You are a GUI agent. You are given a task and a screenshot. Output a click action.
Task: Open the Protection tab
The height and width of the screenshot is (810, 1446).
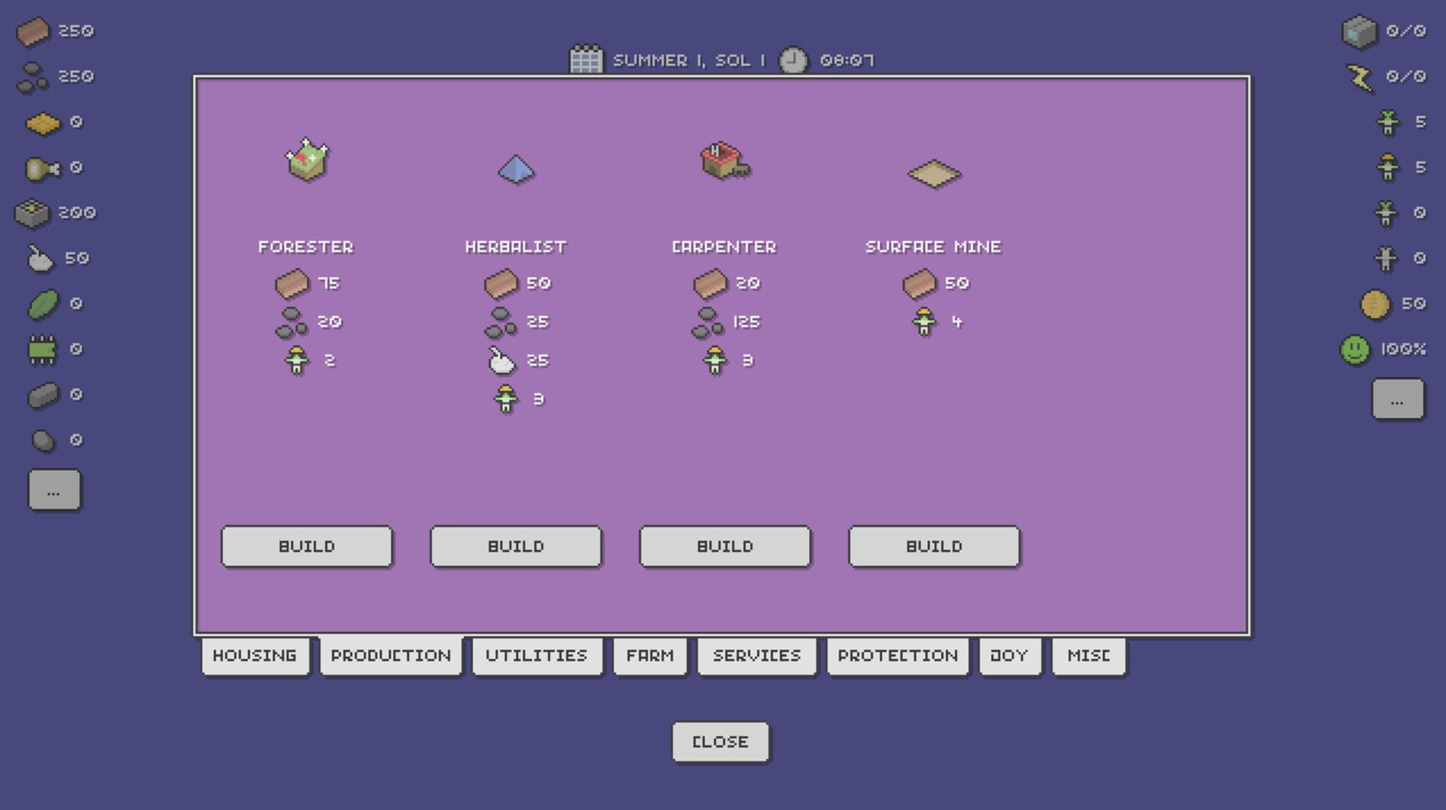point(898,656)
